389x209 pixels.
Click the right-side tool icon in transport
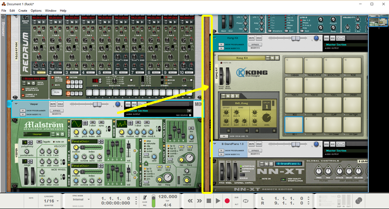coord(359,201)
